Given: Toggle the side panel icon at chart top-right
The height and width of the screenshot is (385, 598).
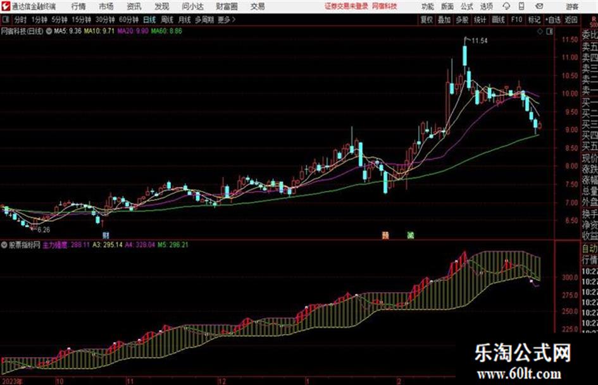Looking at the screenshot, I should [549, 32].
